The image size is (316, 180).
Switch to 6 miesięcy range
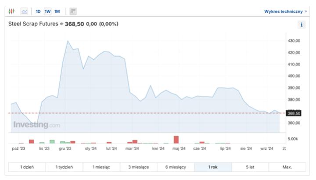coord(176,167)
